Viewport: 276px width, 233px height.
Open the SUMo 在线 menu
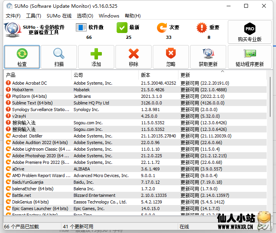point(59,16)
